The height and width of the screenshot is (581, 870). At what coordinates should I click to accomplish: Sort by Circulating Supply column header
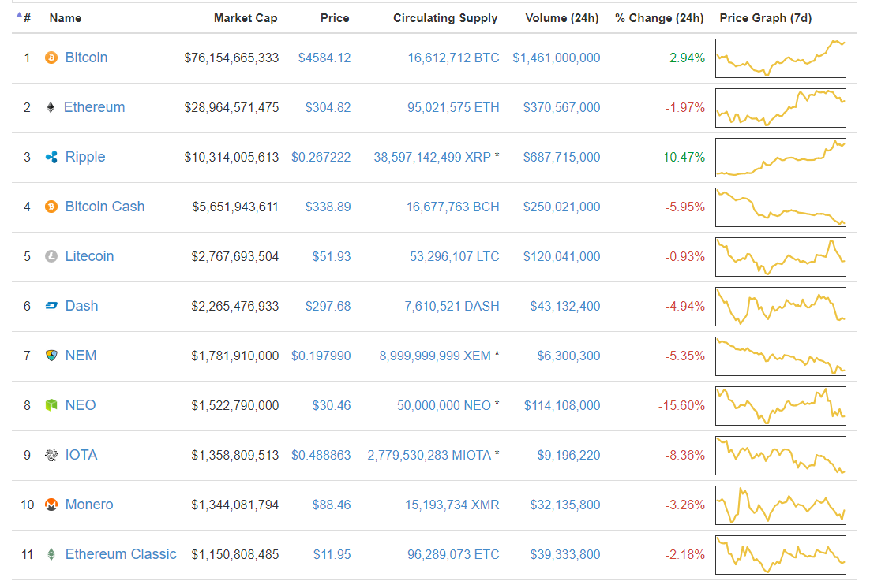point(445,17)
